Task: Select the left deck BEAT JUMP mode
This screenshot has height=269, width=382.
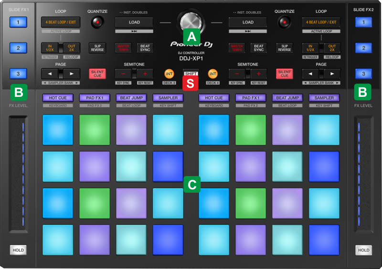Action: pos(131,98)
